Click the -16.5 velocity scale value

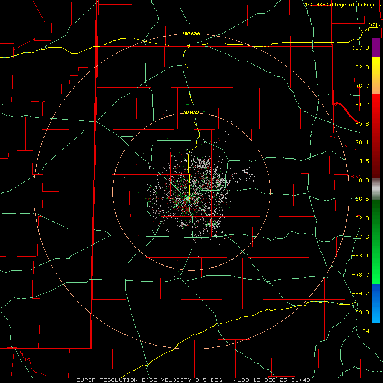pos(360,199)
